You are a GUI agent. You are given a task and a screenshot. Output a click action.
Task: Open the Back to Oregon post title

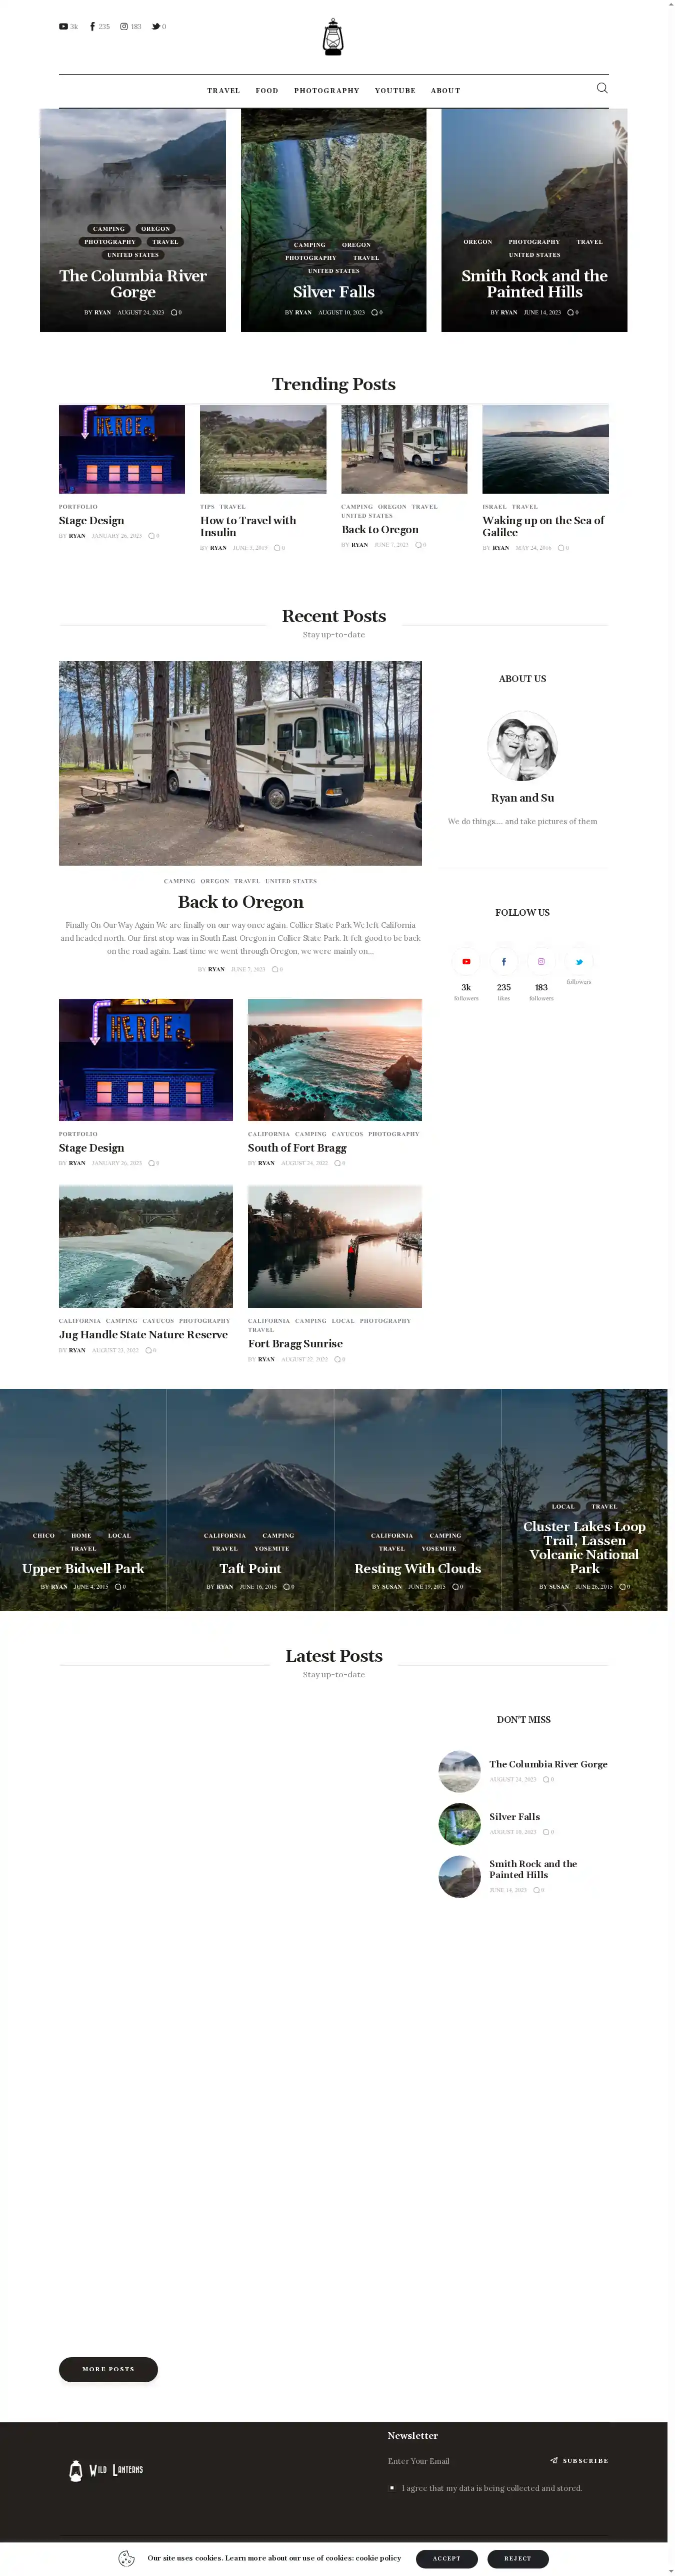click(x=240, y=902)
